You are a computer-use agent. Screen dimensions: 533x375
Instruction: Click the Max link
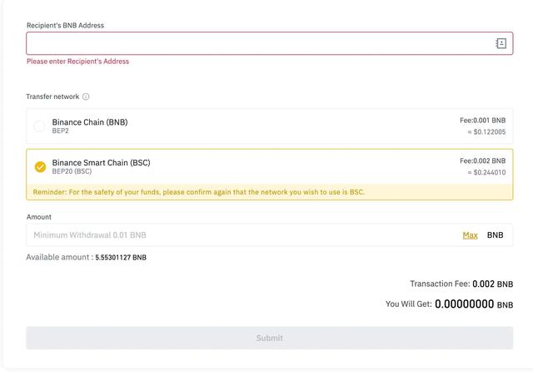pyautogui.click(x=470, y=234)
